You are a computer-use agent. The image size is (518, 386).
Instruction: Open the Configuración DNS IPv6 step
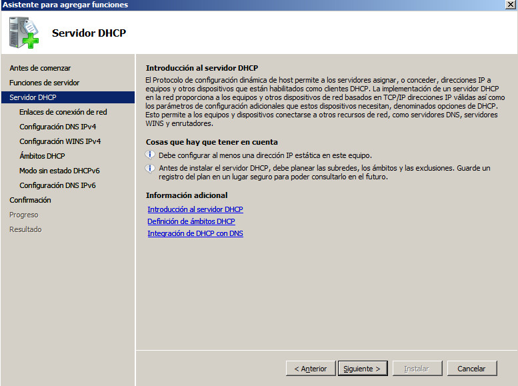(58, 185)
